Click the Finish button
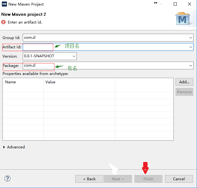The height and width of the screenshot is (188, 197). tap(148, 179)
